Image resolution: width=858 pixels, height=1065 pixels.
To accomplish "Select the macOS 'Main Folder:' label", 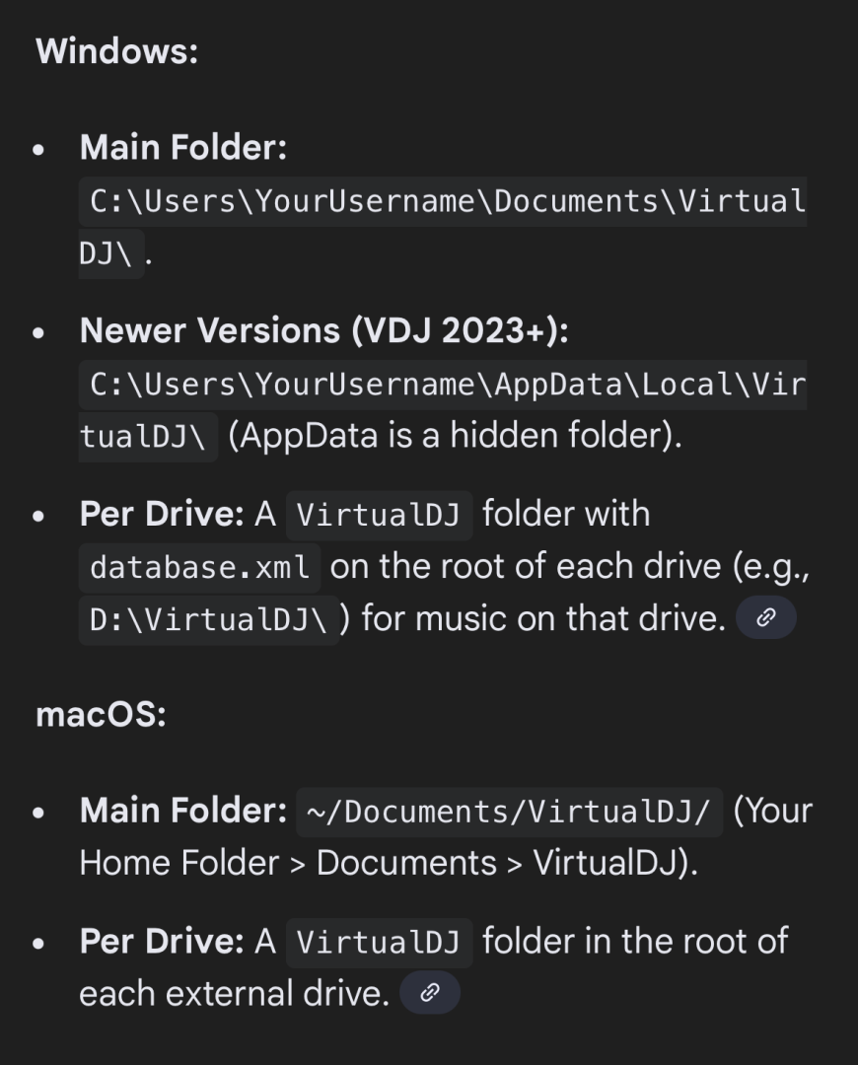I will tap(183, 811).
